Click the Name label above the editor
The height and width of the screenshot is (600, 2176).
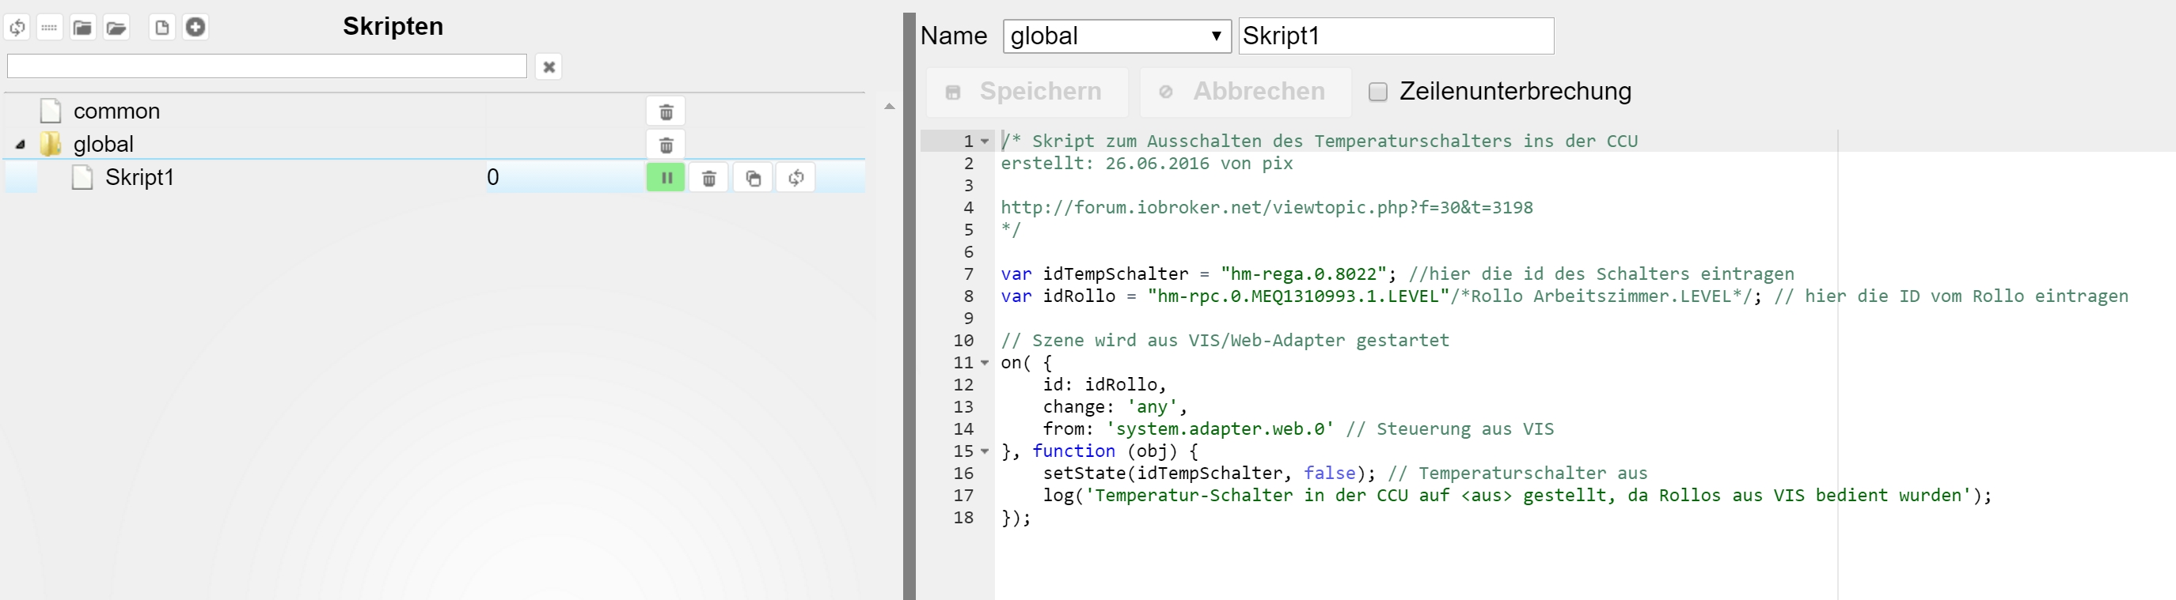tap(954, 36)
